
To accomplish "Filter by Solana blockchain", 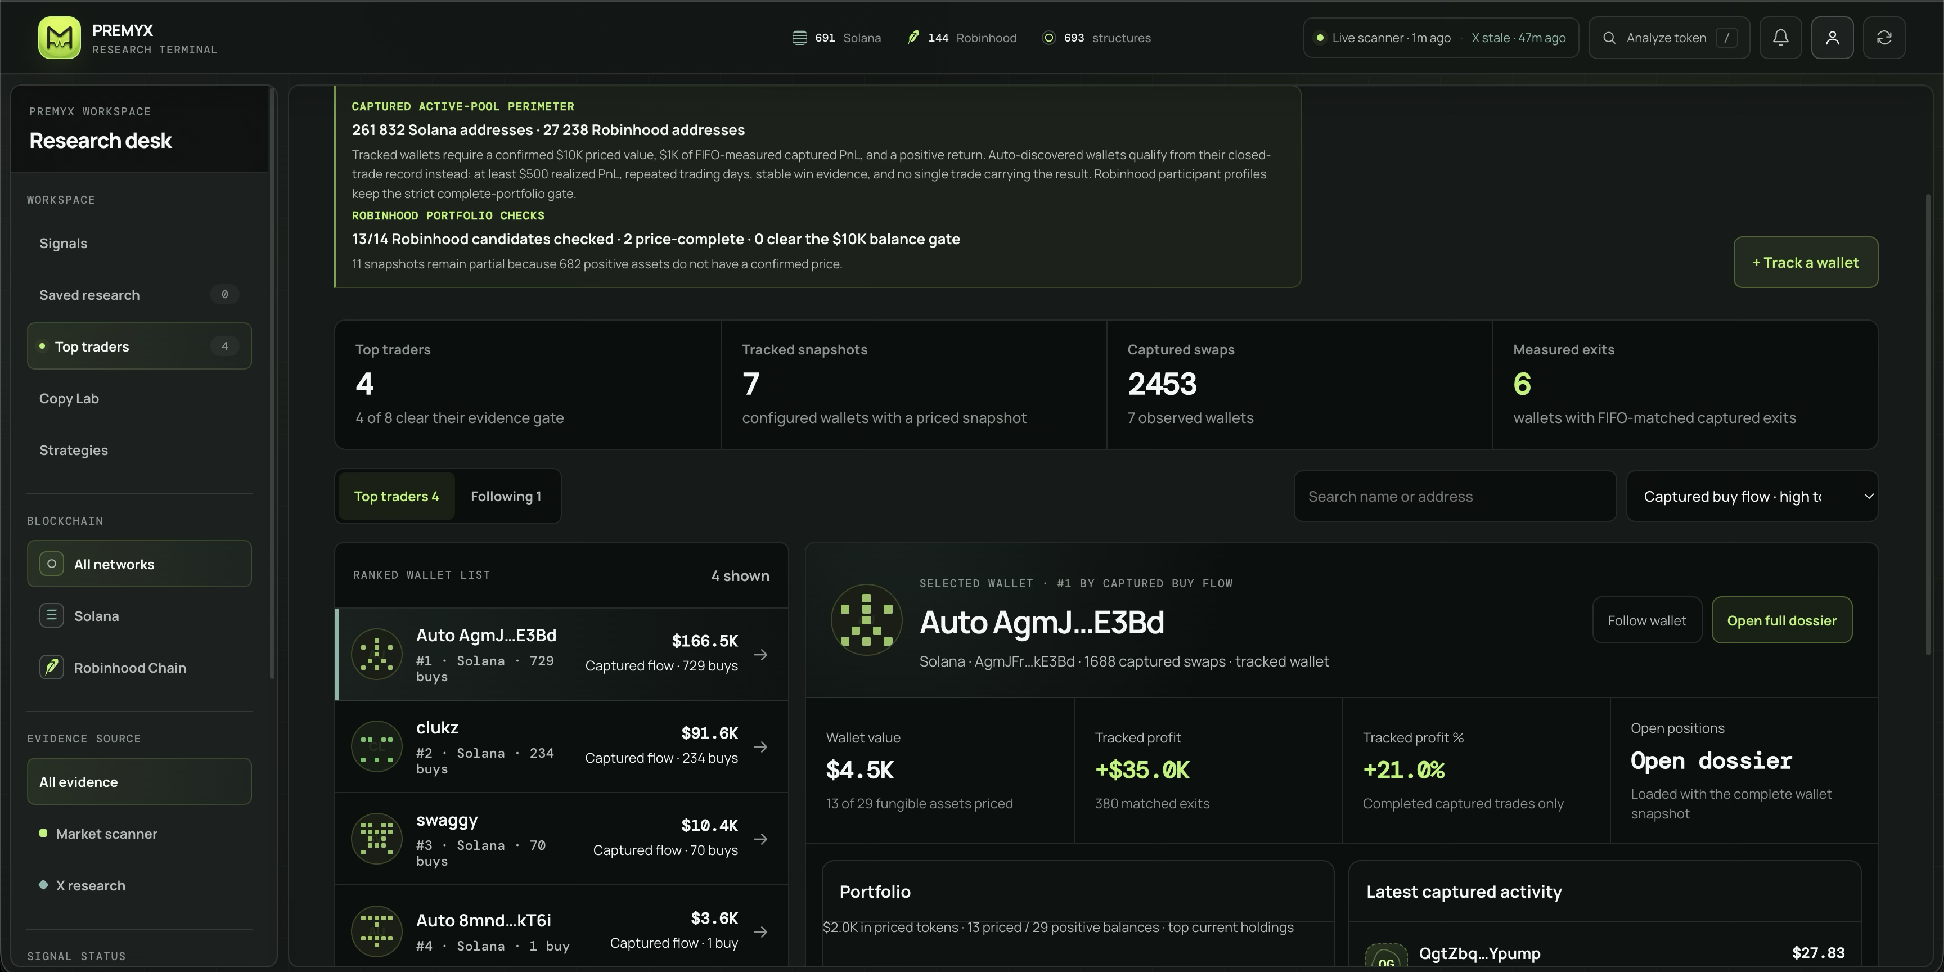I will coord(139,616).
